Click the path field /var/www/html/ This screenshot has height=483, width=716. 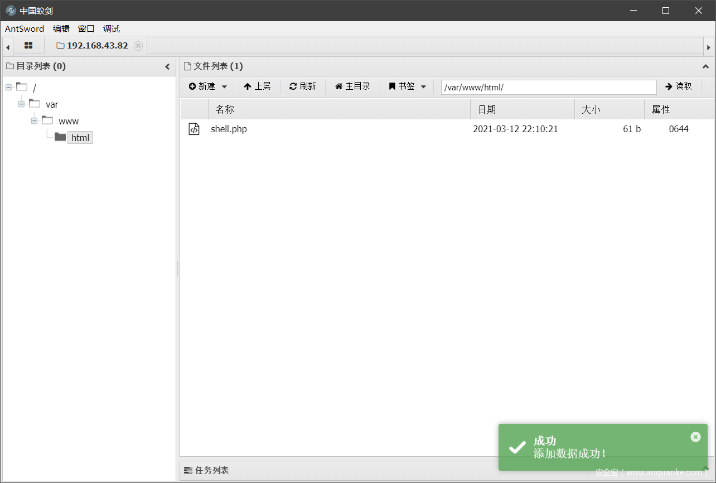coord(549,88)
